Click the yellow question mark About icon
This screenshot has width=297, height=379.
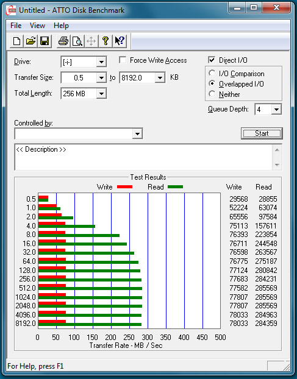click(x=106, y=41)
